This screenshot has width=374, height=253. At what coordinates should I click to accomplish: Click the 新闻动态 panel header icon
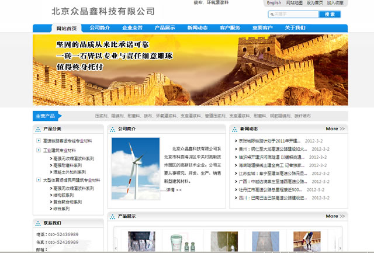[x=235, y=129]
